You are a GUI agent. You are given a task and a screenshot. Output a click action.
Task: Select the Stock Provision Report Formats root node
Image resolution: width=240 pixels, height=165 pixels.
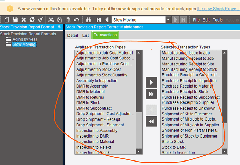click(28, 34)
